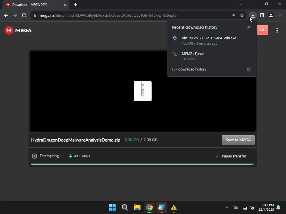
Task: Click the yellow warning triangle taskbar icon
Action: pyautogui.click(x=174, y=207)
